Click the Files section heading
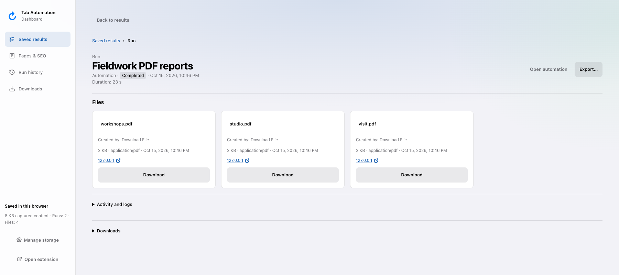The width and height of the screenshot is (619, 275). (98, 102)
